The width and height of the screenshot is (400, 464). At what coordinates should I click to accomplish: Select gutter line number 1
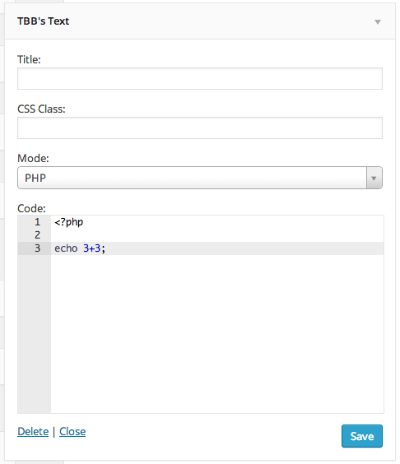click(37, 222)
